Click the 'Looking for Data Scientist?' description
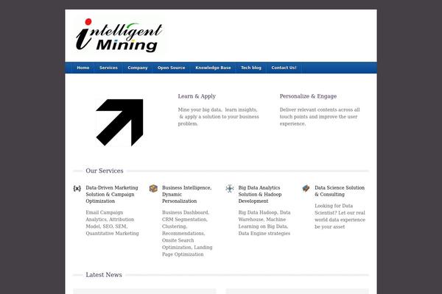The image size is (442, 294). (x=340, y=216)
